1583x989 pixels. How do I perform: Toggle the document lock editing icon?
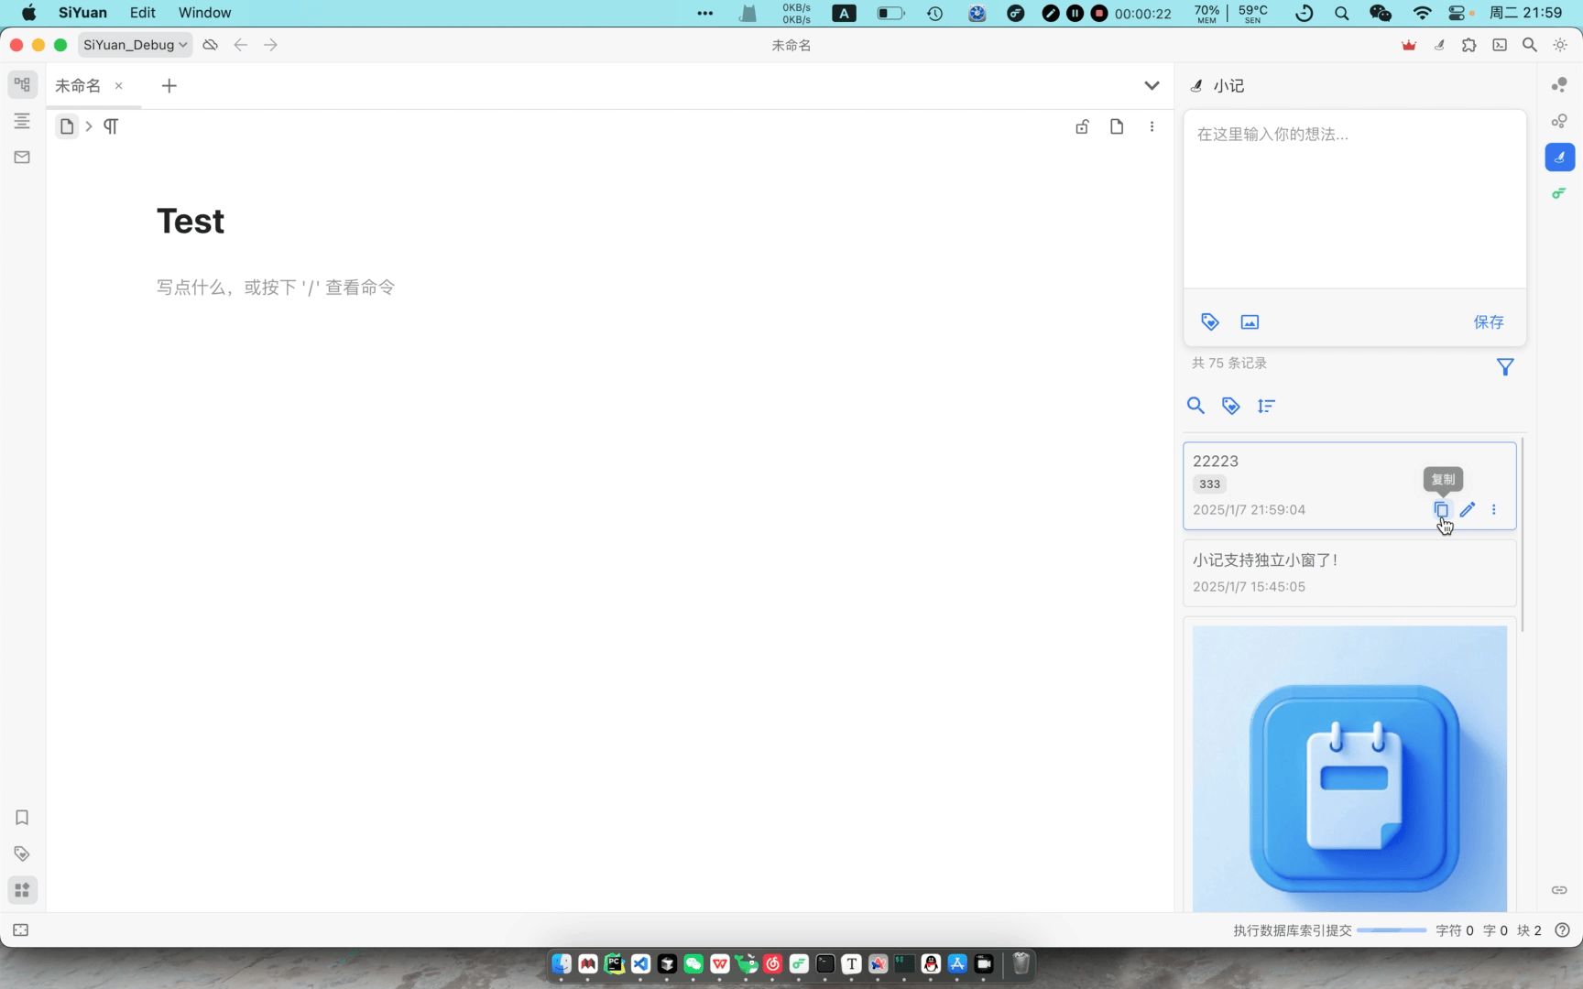1082,127
